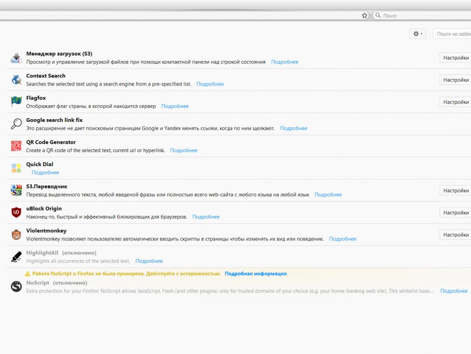Open Подробнее link for NoScript
The height and width of the screenshot is (354, 471).
[454, 291]
